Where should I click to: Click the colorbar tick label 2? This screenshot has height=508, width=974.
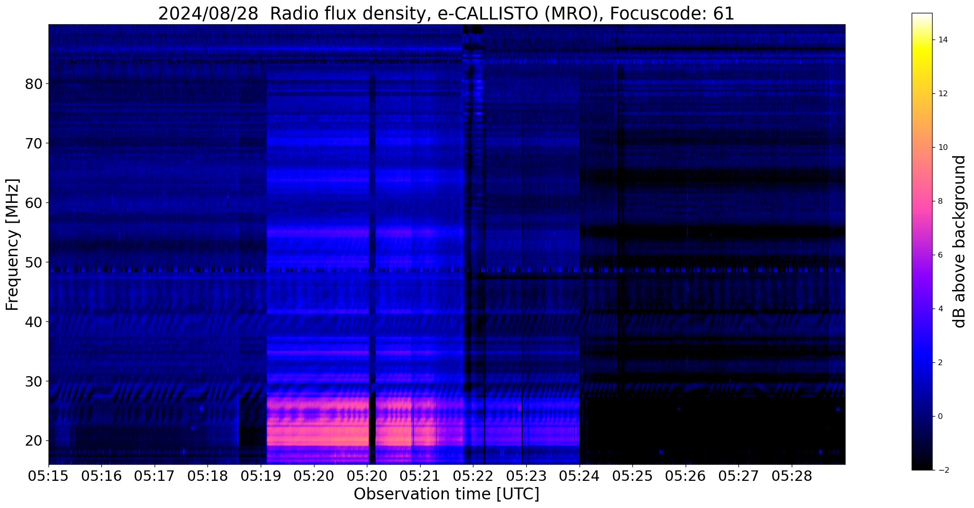click(940, 363)
